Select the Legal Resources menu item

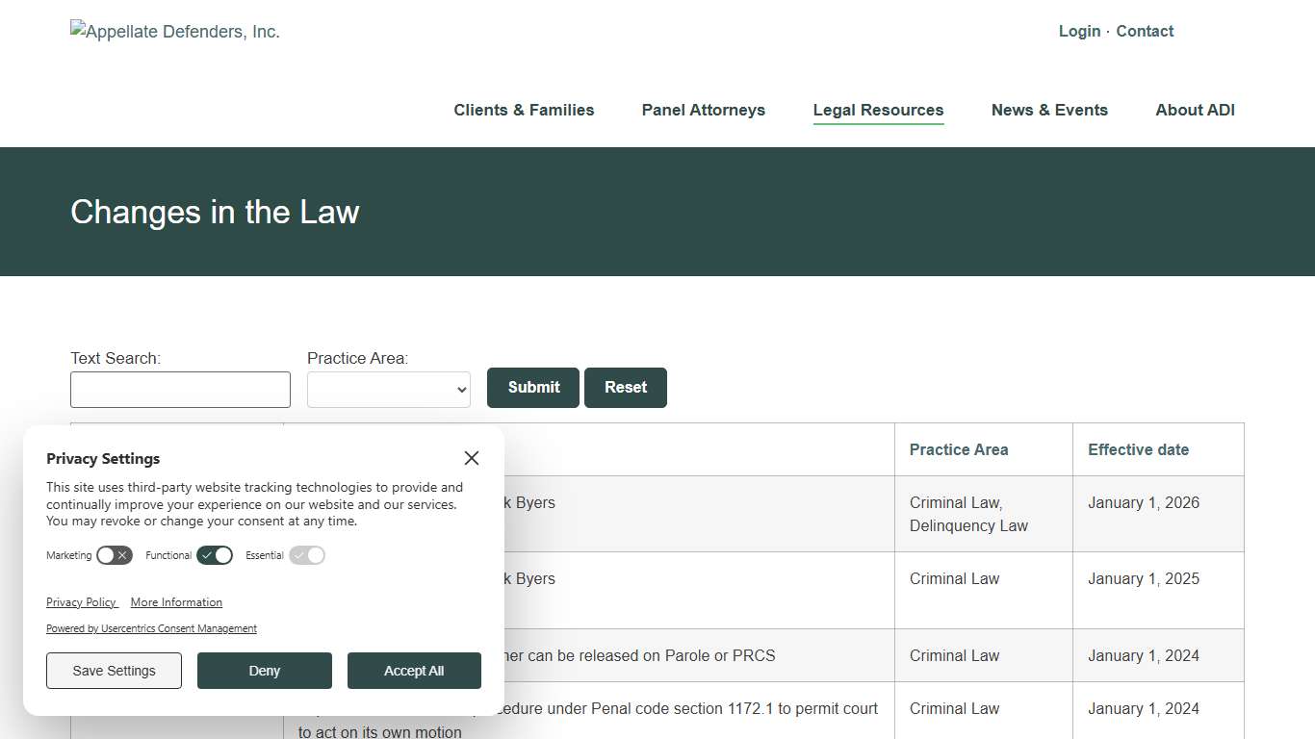(x=877, y=110)
